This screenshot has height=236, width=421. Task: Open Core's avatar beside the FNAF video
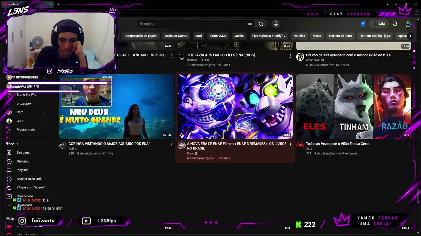(x=182, y=146)
